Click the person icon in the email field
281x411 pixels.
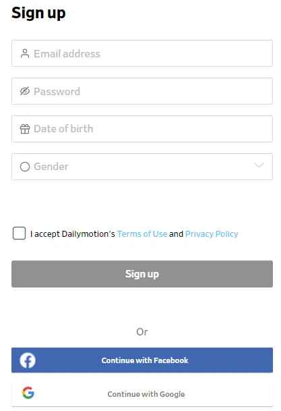tap(25, 53)
